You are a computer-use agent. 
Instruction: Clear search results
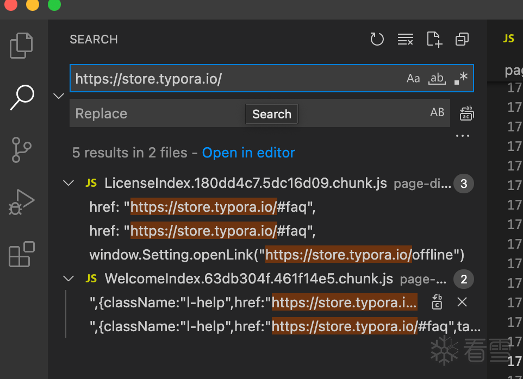pyautogui.click(x=405, y=39)
